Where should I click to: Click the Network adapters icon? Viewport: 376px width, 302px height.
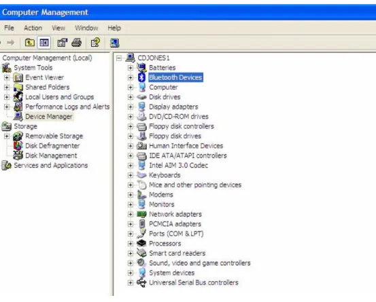[x=141, y=214]
